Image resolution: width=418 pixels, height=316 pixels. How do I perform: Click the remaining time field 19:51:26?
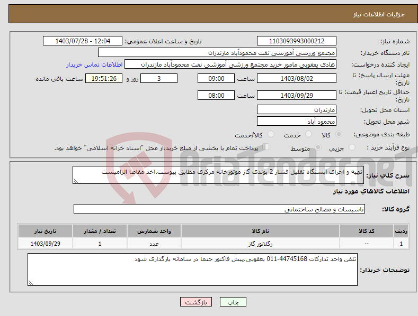tap(104, 78)
